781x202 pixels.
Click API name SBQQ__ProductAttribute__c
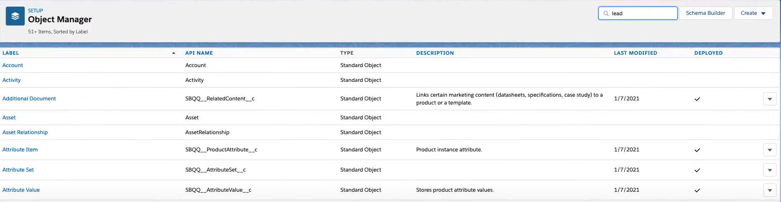click(221, 150)
